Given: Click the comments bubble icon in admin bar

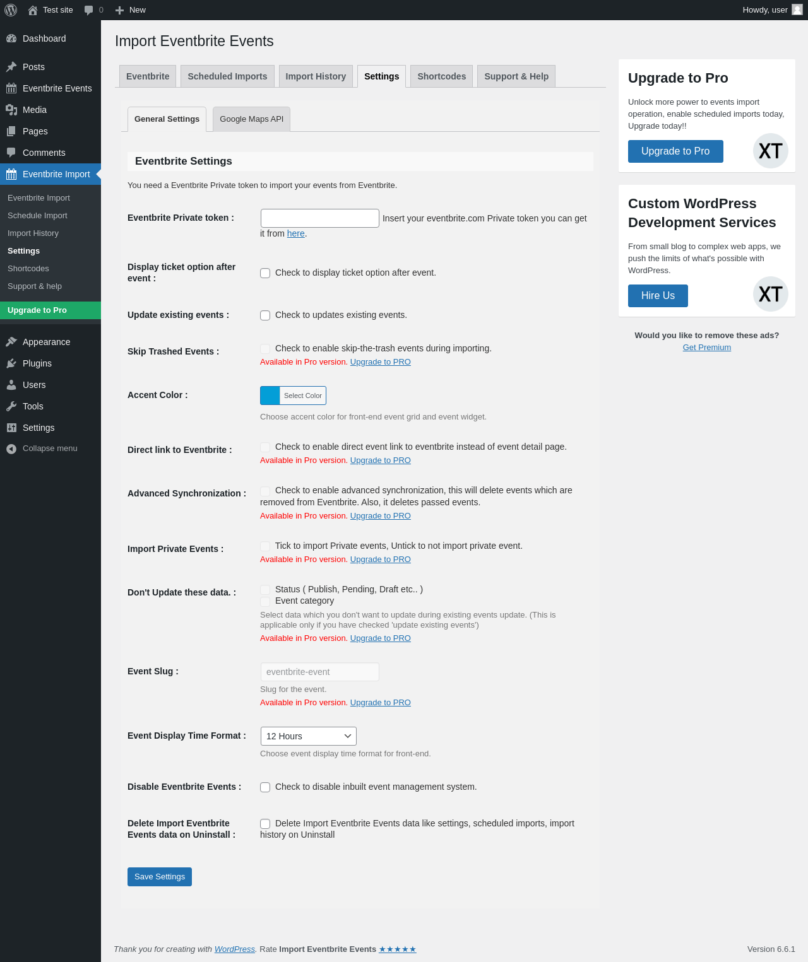Looking at the screenshot, I should pyautogui.click(x=89, y=10).
